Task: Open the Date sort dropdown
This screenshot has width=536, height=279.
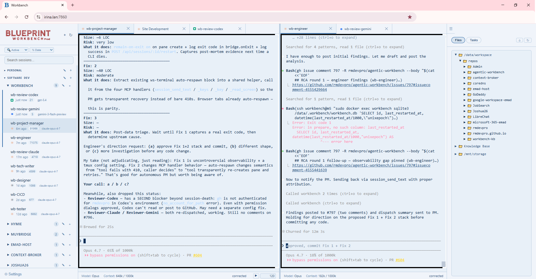Action: (x=42, y=50)
